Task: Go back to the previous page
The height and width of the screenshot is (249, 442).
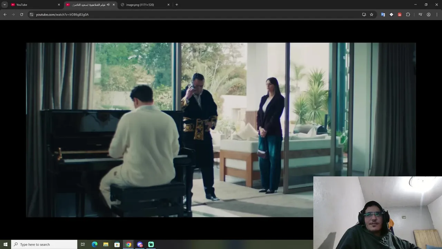Action: click(5, 15)
